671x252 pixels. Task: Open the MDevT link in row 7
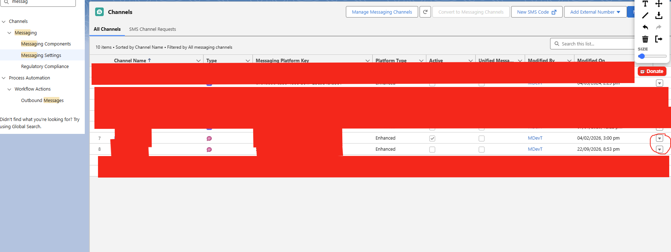535,138
